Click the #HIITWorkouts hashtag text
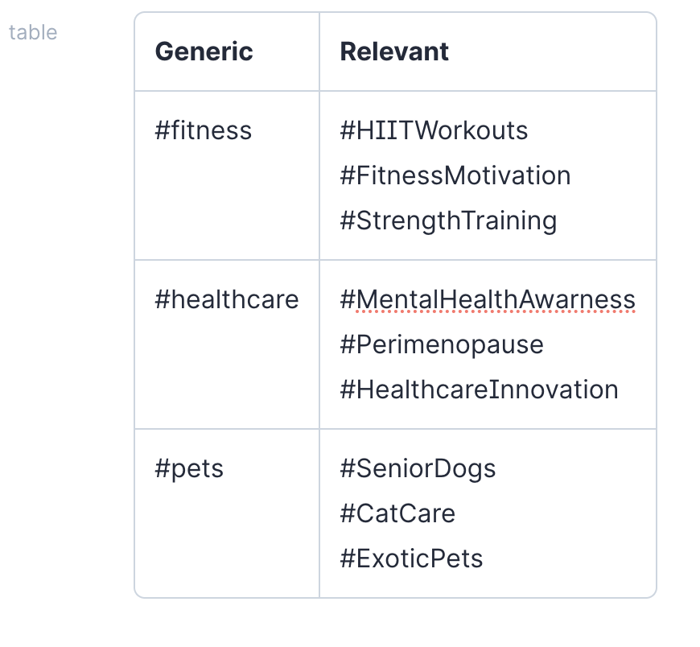This screenshot has height=647, width=700. pos(434,130)
